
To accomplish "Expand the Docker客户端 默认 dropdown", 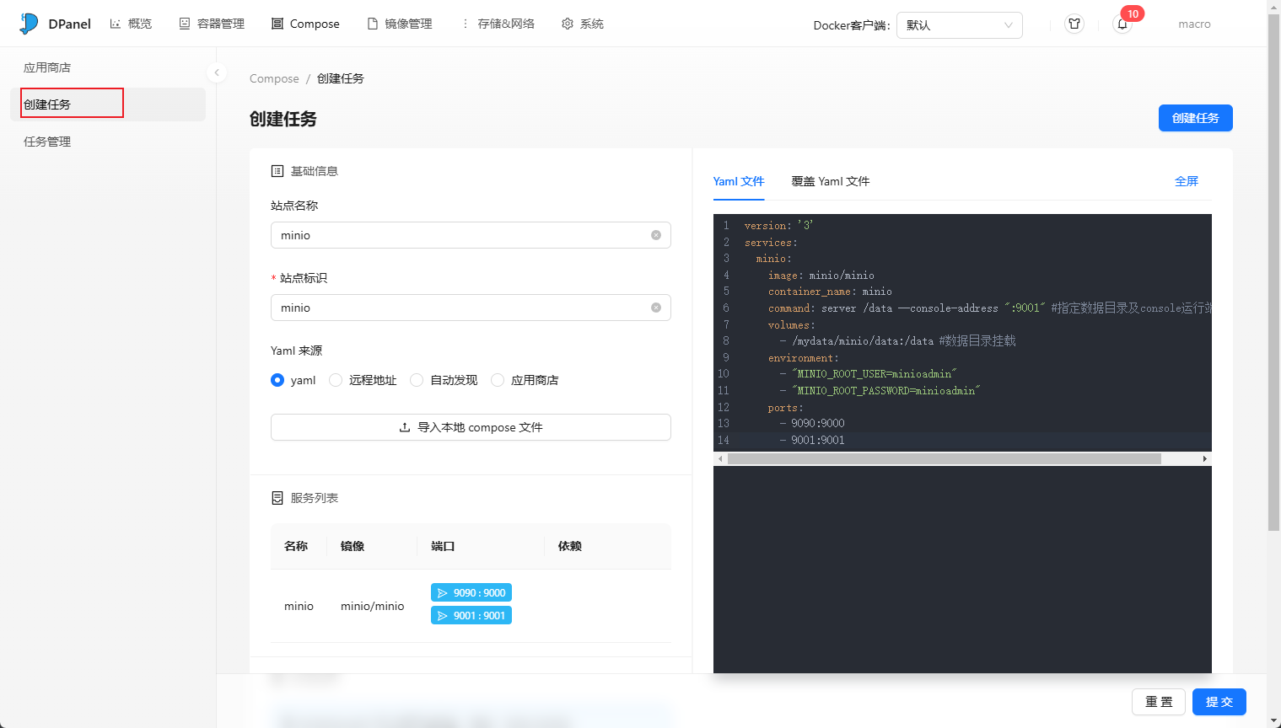I will (960, 25).
